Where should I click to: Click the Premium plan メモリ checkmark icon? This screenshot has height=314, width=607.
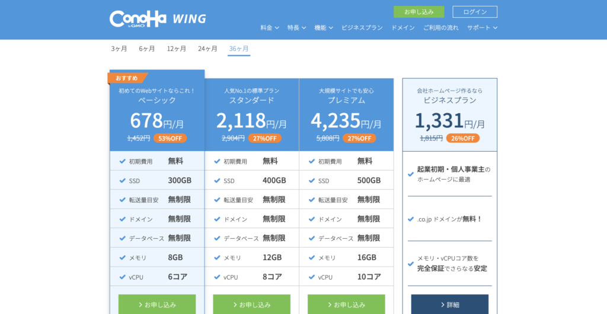point(312,258)
